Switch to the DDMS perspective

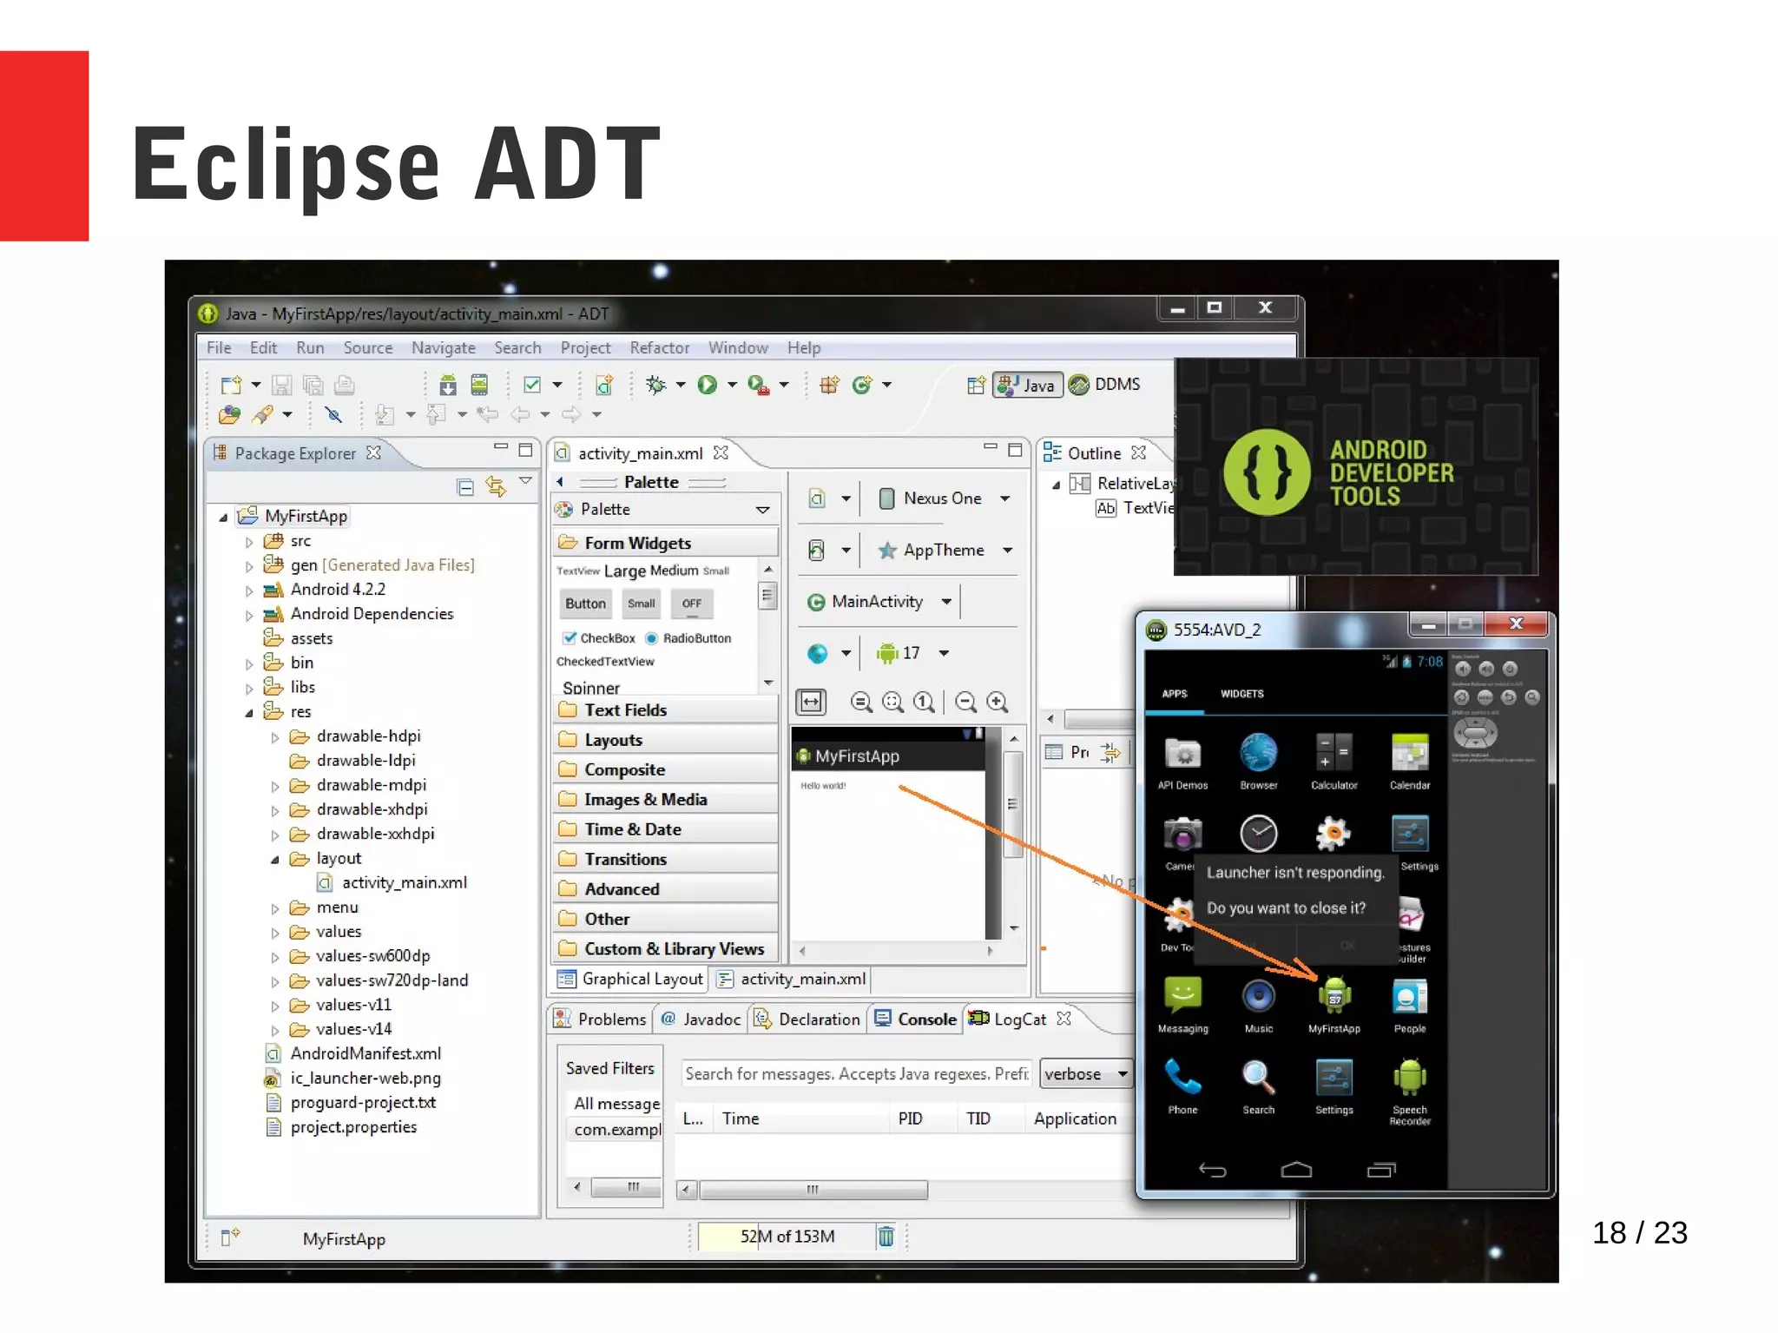point(1105,385)
